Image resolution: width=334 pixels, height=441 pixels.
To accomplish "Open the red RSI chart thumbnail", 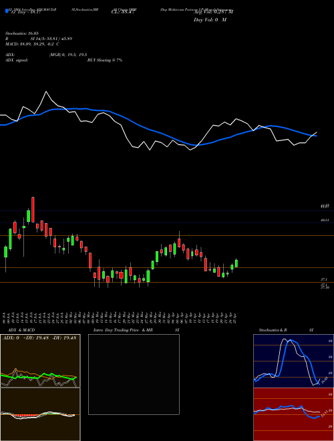I will tap(293, 414).
